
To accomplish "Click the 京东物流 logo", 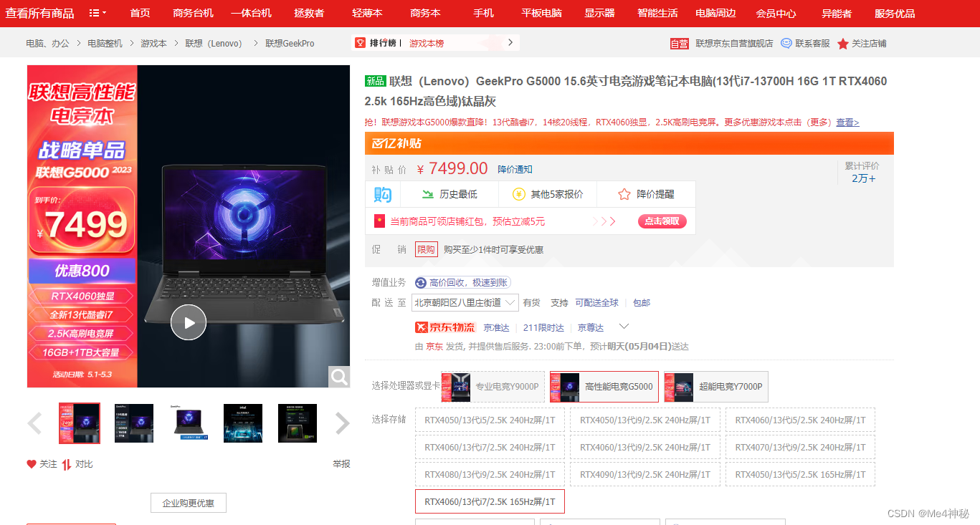I will tap(445, 327).
